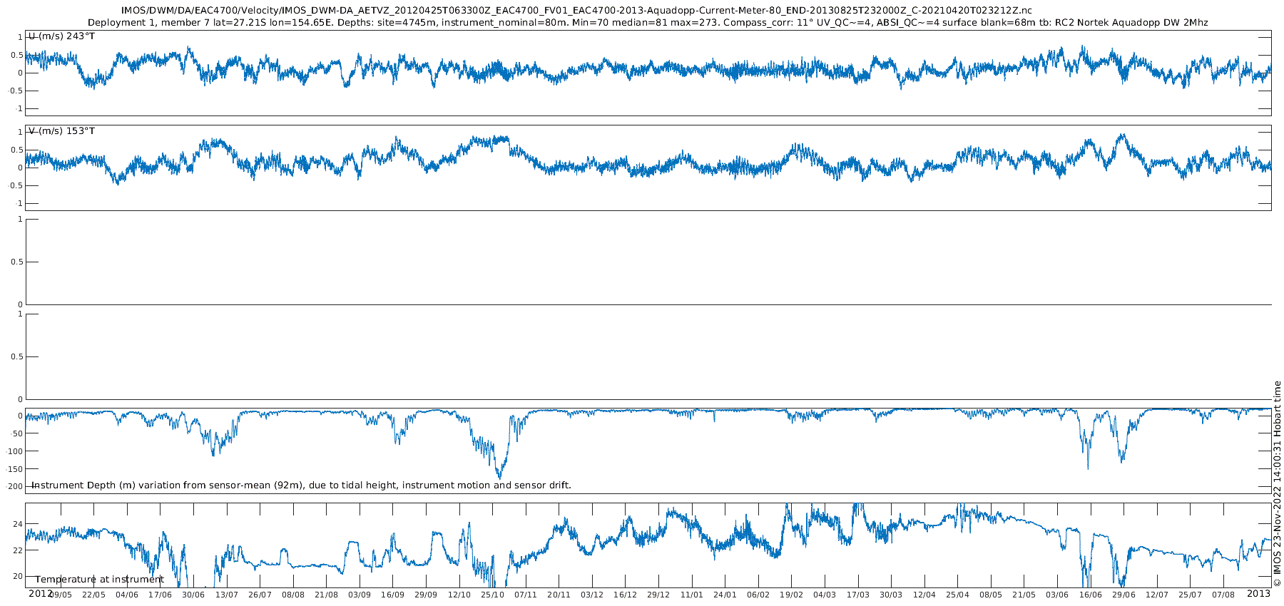Select the '12/04' date tick label
The width and height of the screenshot is (1284, 606).
point(924,595)
